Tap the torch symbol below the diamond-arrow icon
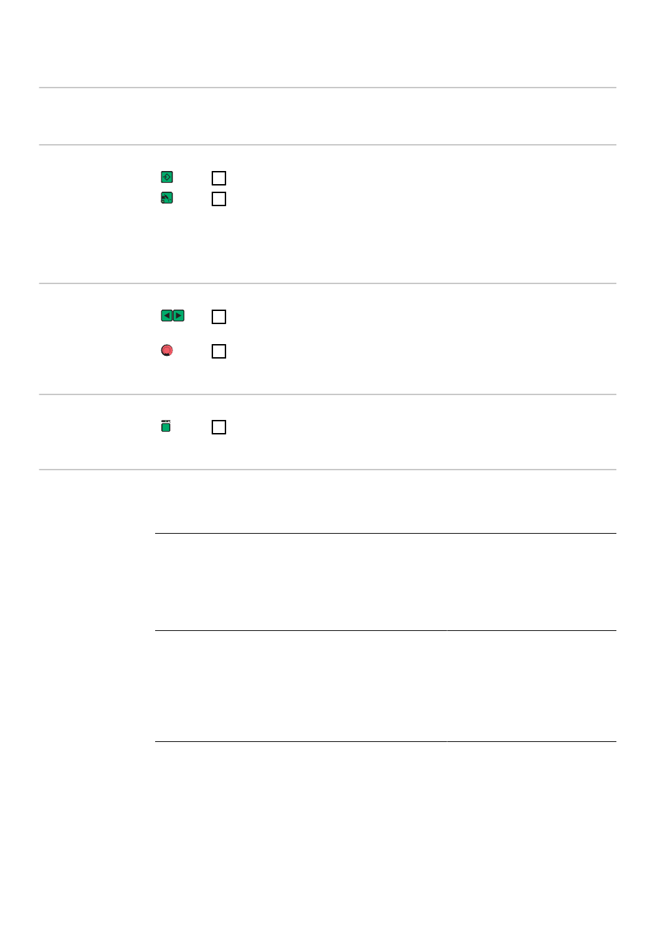 (x=167, y=198)
